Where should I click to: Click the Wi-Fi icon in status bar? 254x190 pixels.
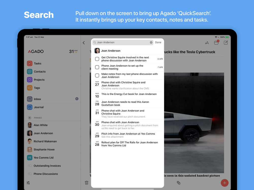tap(216, 37)
